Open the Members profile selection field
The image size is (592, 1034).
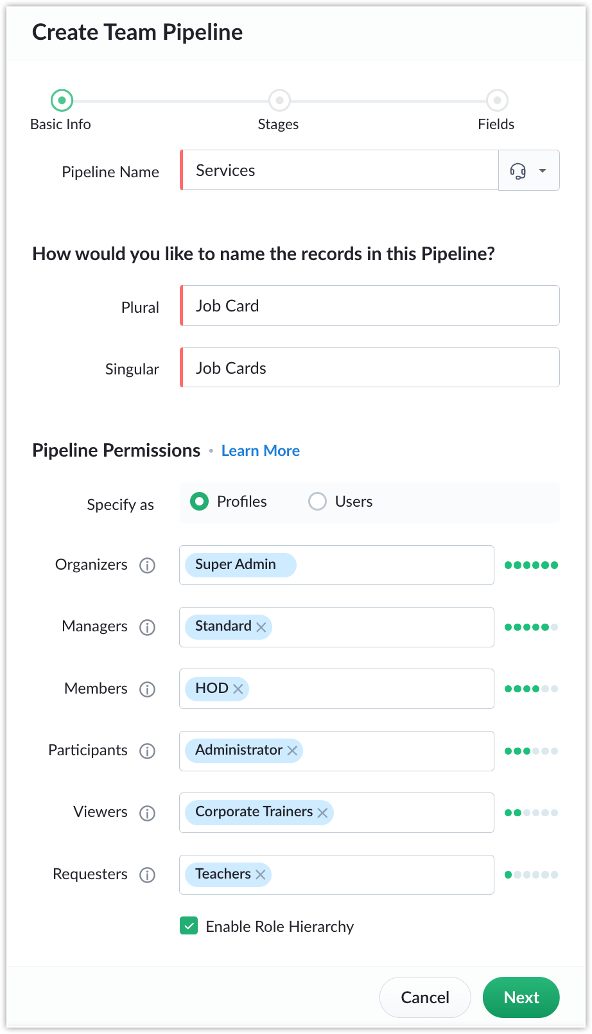(336, 688)
